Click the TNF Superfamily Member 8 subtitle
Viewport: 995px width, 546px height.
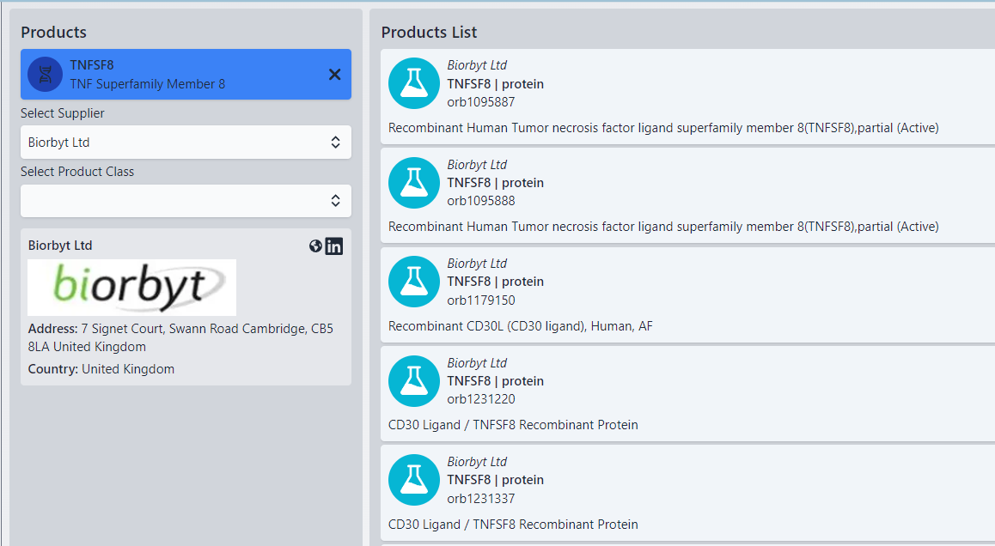point(147,84)
